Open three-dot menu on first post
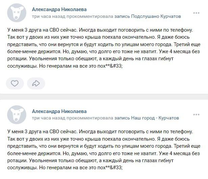This screenshot has width=208, height=179. [196, 13]
